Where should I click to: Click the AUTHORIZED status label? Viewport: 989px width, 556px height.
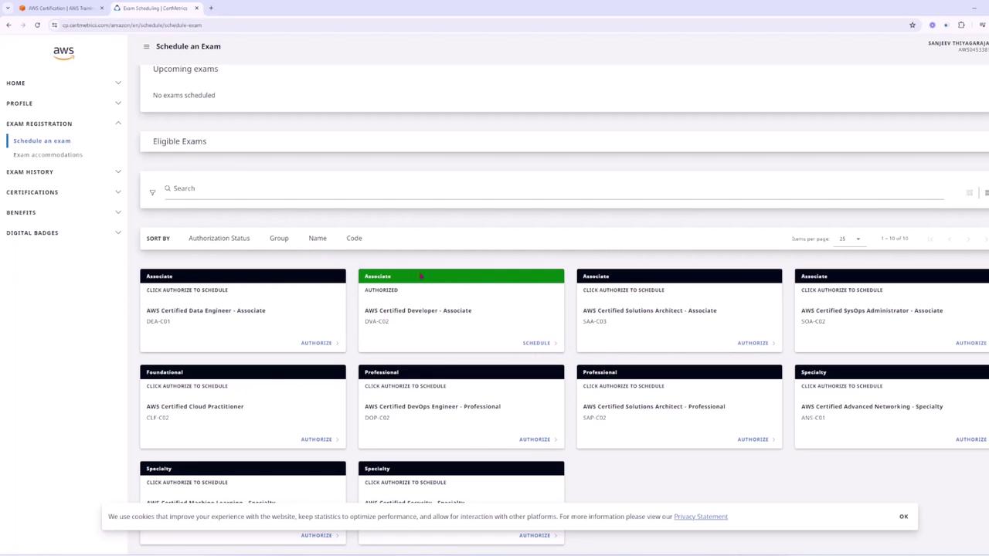[381, 290]
